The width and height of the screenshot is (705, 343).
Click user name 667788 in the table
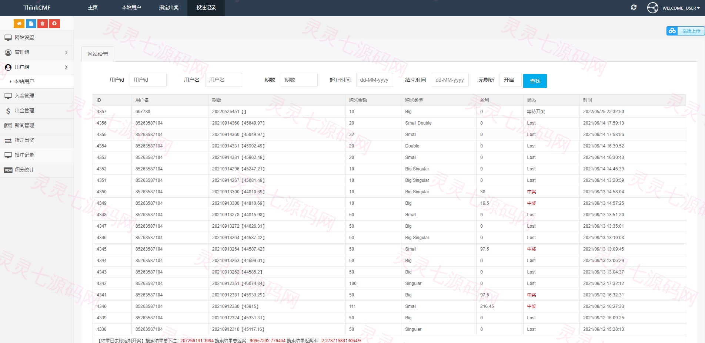(143, 112)
